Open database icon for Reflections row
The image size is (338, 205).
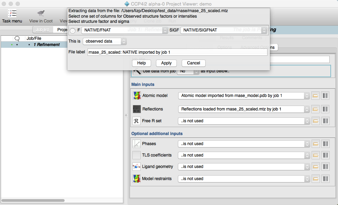click(x=325, y=109)
